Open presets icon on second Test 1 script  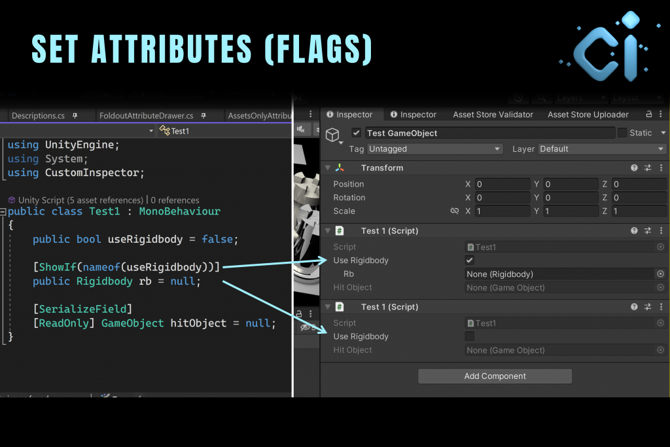click(x=648, y=307)
